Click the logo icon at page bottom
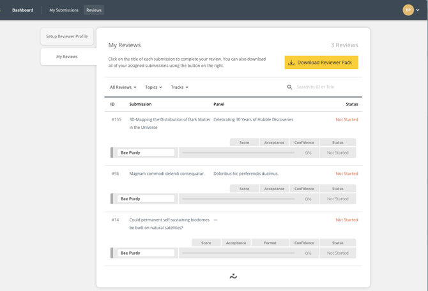Viewport: 428px width, 291px height. click(233, 276)
